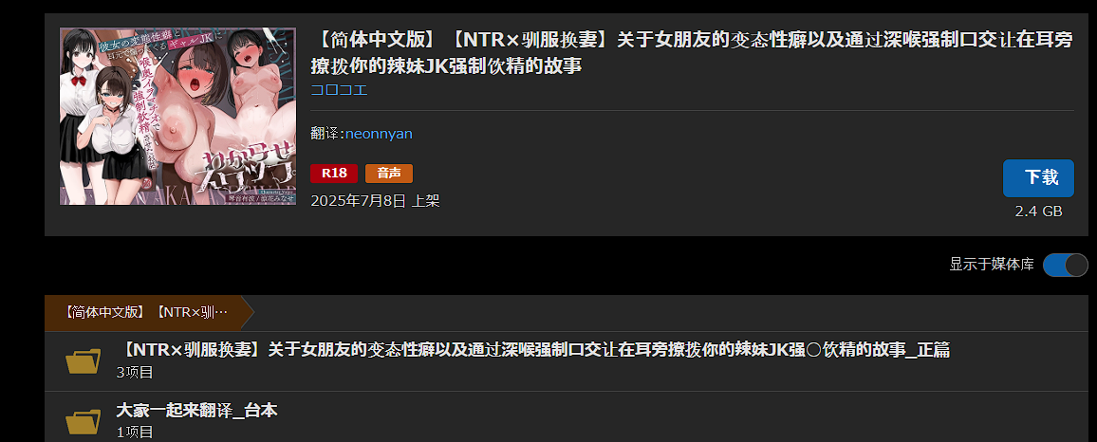The width and height of the screenshot is (1097, 442).
Task: Open translator neonnyan's profile link
Action: click(379, 134)
